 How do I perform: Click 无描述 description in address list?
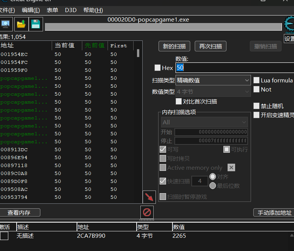(x=25, y=236)
